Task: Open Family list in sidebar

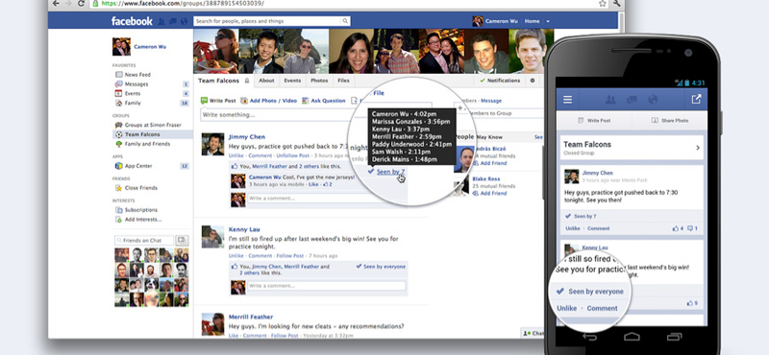Action: [x=133, y=103]
